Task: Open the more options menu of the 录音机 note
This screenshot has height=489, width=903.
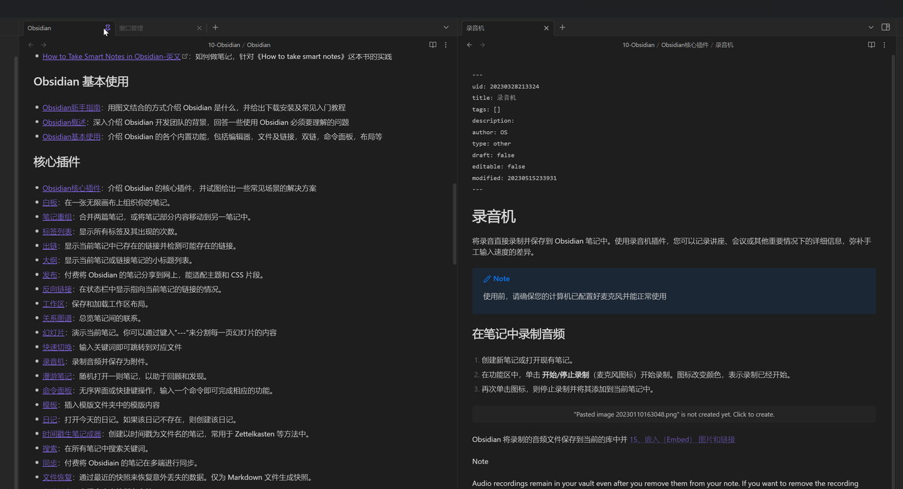Action: (x=884, y=45)
